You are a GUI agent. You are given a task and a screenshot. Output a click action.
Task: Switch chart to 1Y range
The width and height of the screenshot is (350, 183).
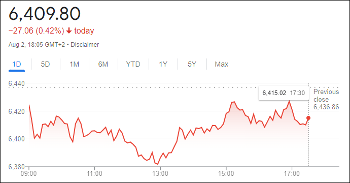point(163,64)
